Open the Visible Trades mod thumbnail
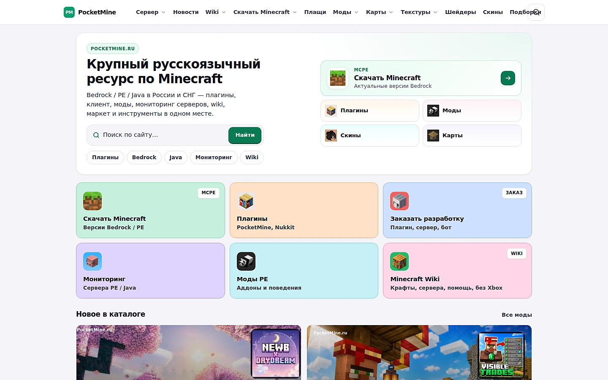 [419, 353]
